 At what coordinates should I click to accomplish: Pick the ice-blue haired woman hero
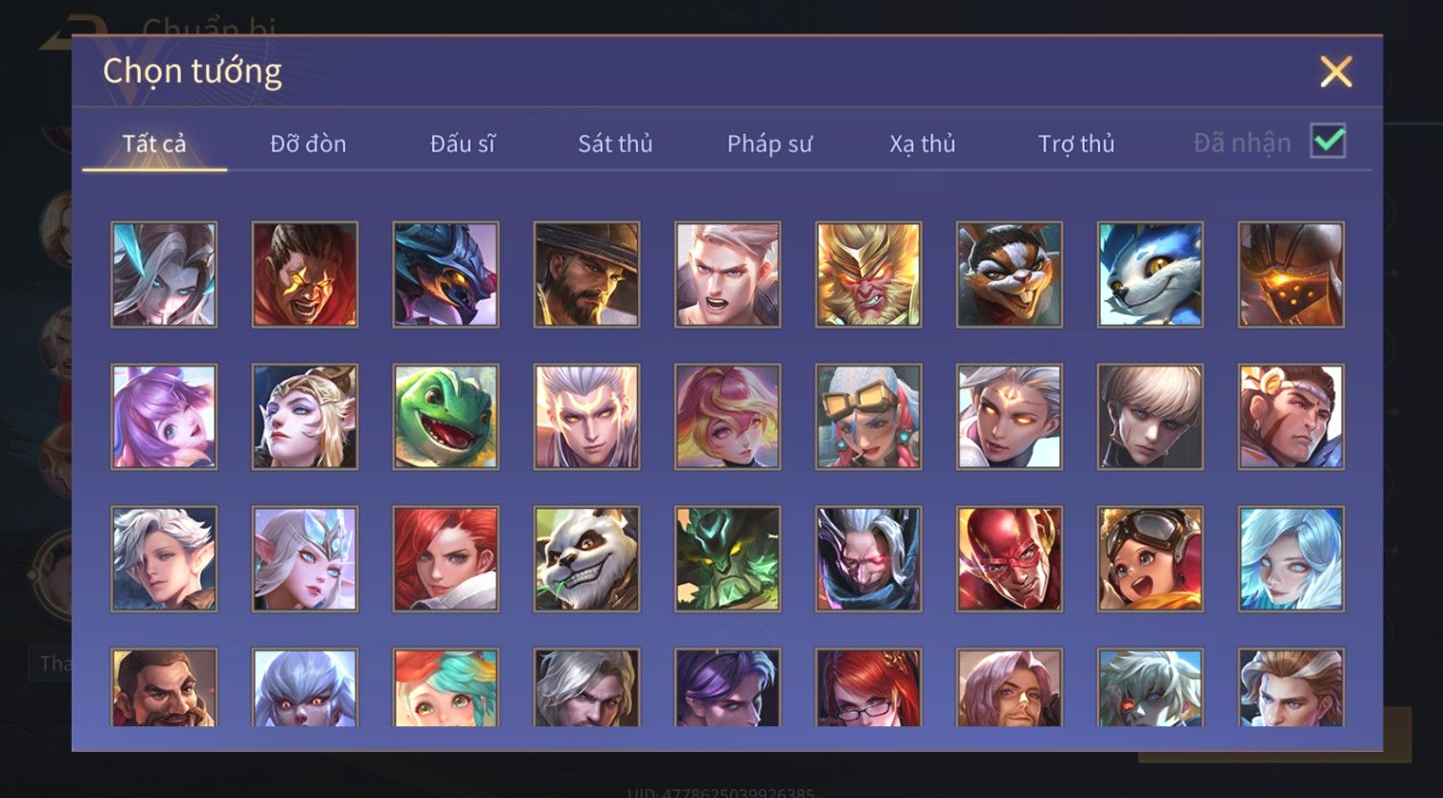click(x=1291, y=559)
